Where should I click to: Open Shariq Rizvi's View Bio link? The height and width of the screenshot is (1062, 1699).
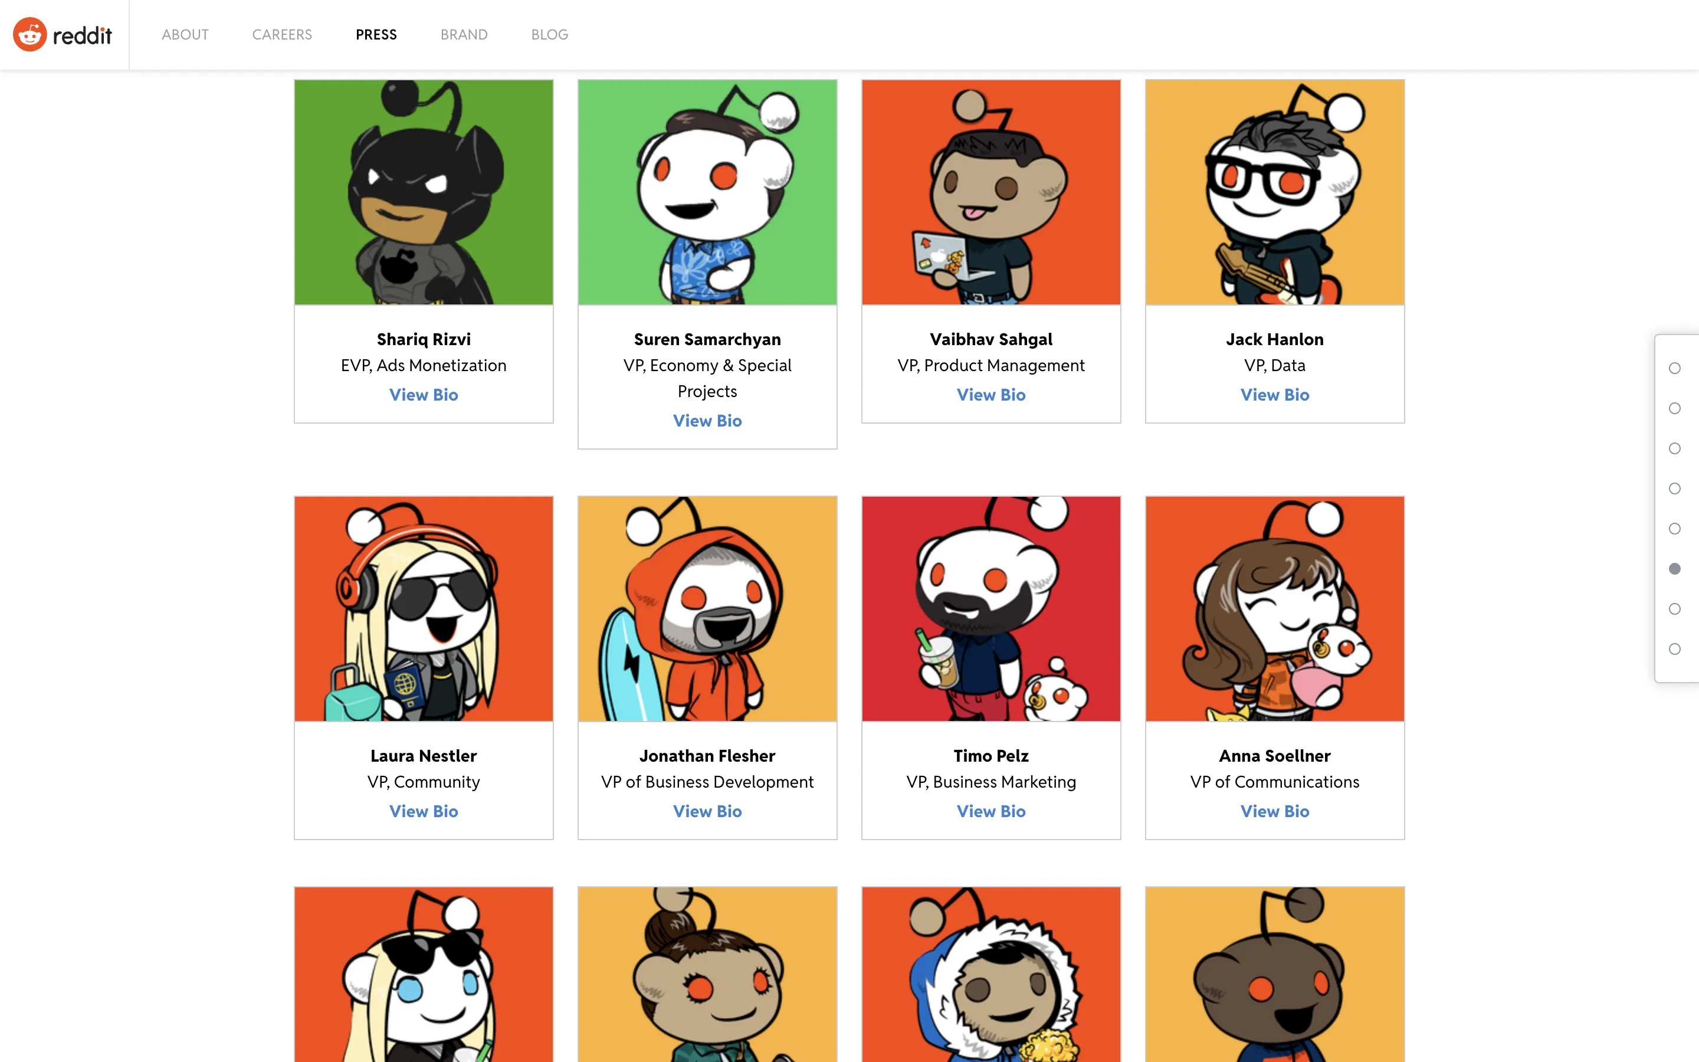click(424, 395)
